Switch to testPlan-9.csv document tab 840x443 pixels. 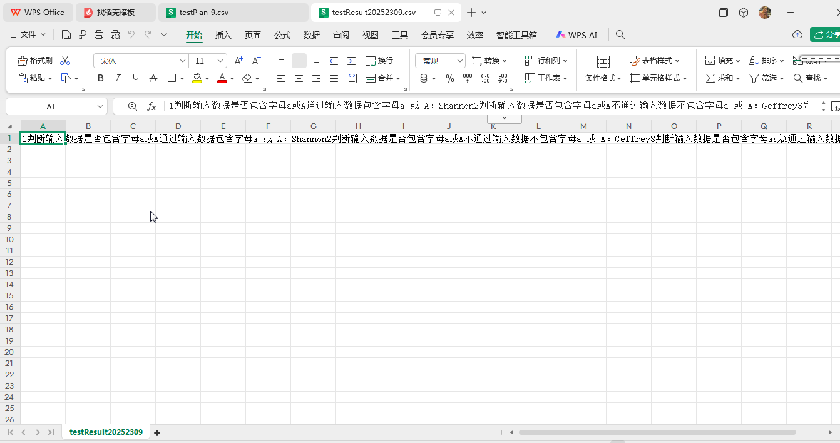[233, 12]
